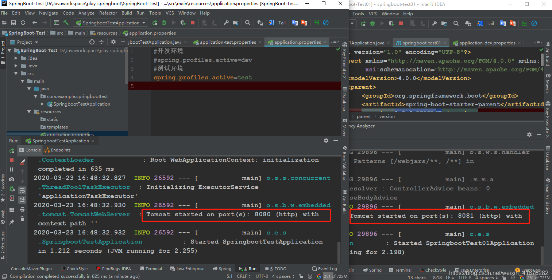Open CheckStyle tool window, left window

[x=74, y=269]
